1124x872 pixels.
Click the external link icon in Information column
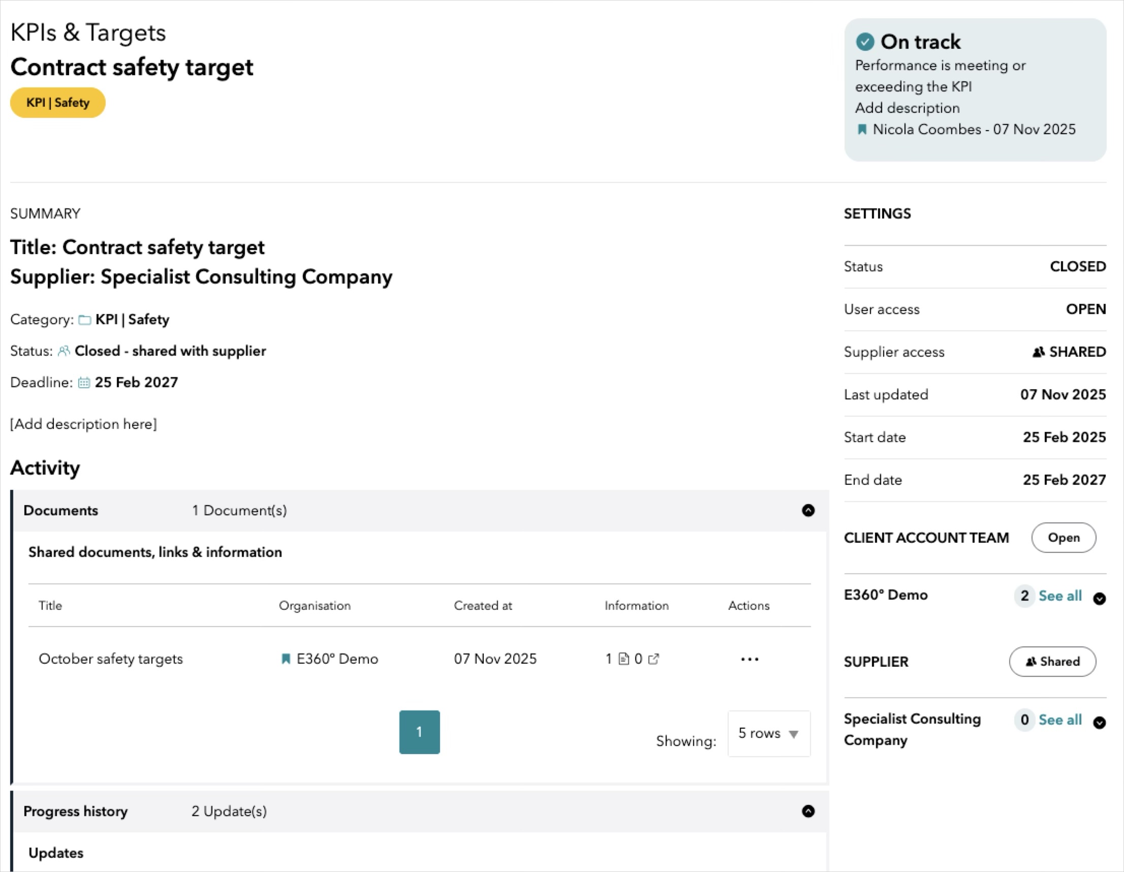[x=653, y=659]
